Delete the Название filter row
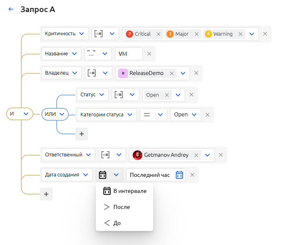Screen dimensions: 282x245 pos(149,54)
